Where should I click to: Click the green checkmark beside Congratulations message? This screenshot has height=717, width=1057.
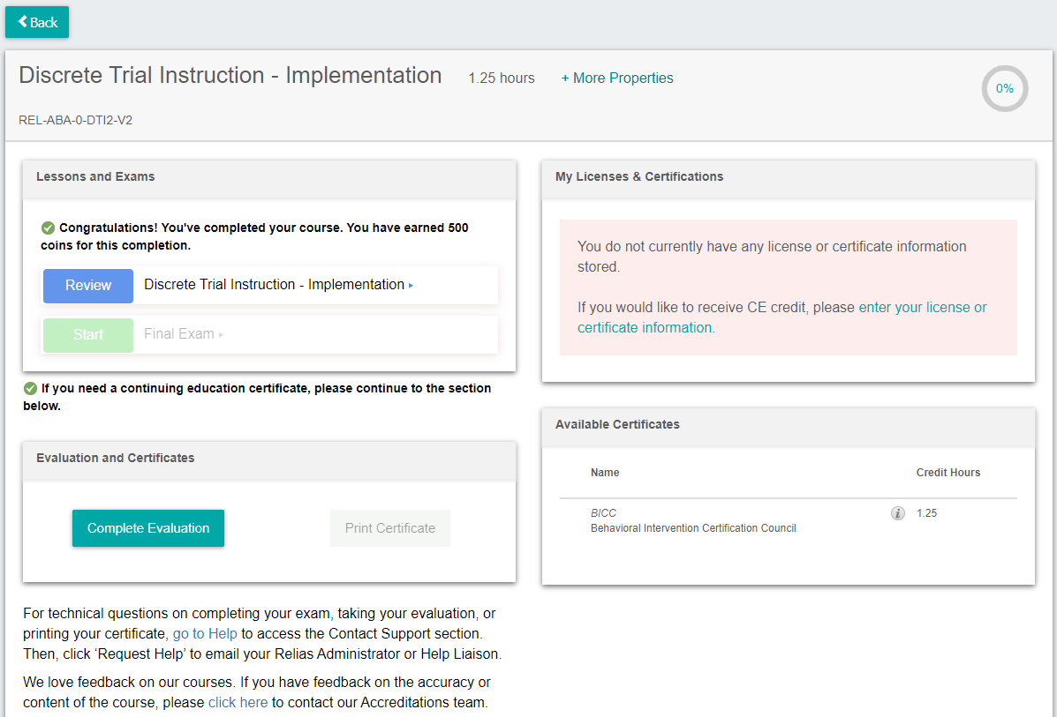coord(49,228)
